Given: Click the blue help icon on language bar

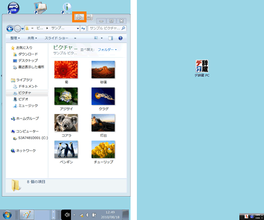Looking at the screenshot, I should [x=252, y=217].
